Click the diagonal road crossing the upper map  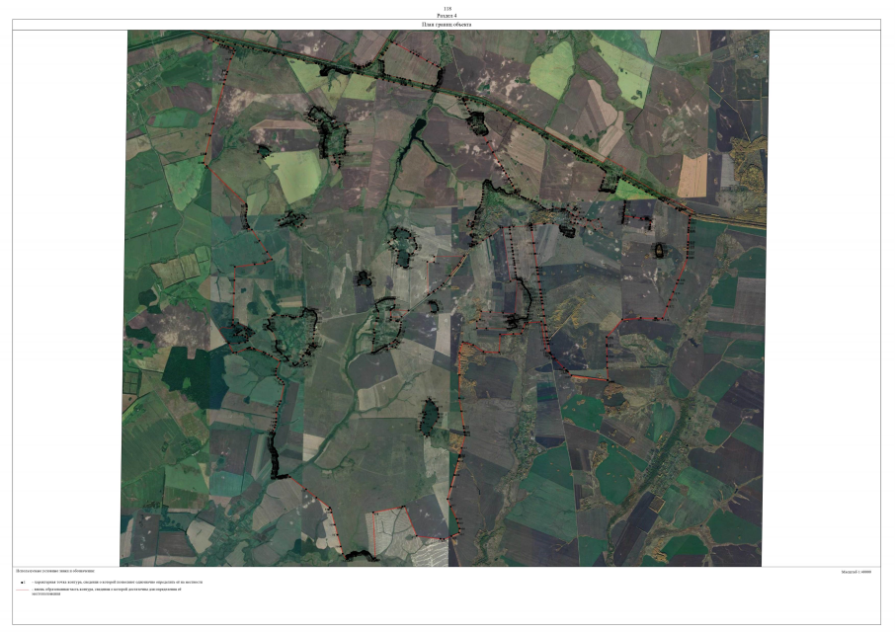click(x=514, y=120)
